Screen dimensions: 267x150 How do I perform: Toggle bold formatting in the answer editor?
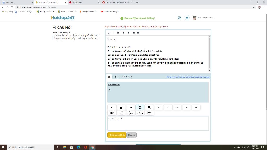coord(108,33)
